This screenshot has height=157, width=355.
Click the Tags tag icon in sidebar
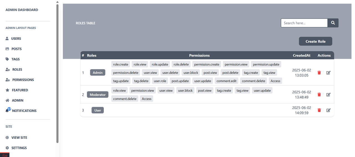point(7,59)
